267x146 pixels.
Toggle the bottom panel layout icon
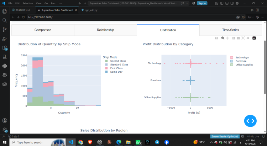point(227,3)
